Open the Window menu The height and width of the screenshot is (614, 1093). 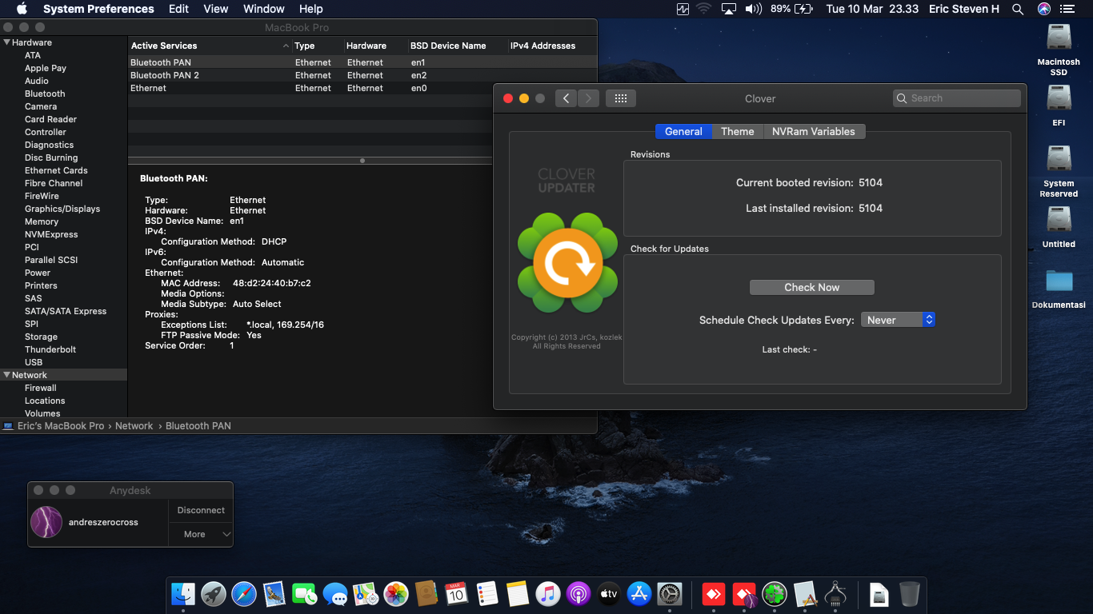263,9
